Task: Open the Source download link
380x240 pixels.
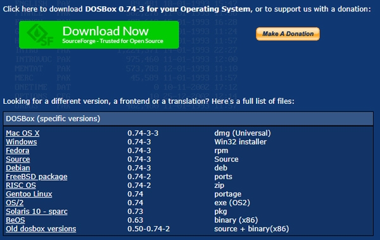Action: coord(18,160)
